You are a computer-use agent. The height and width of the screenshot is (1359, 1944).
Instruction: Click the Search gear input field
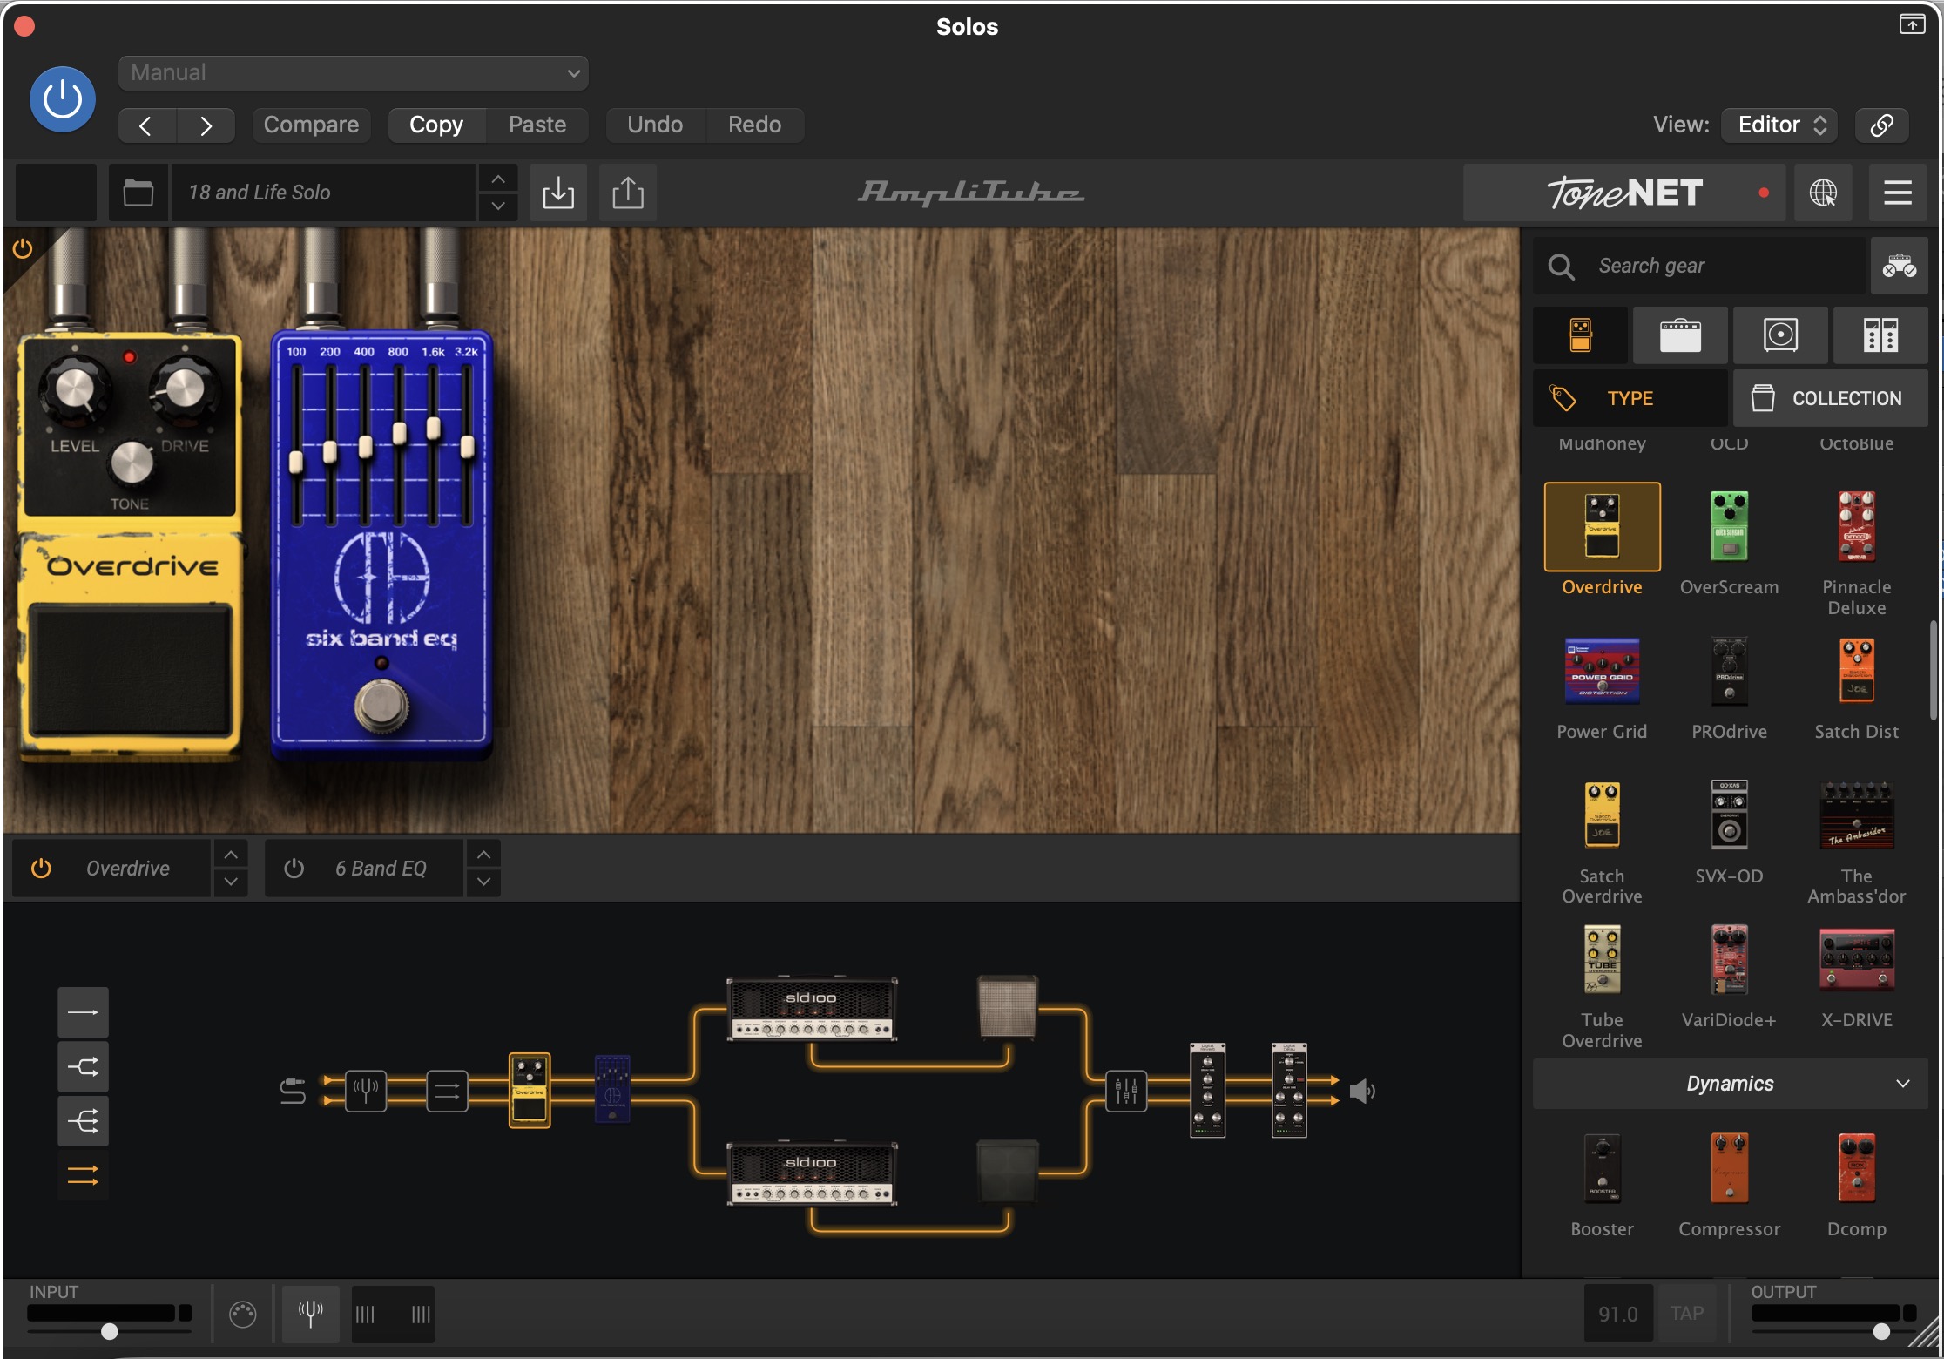[x=1700, y=266]
